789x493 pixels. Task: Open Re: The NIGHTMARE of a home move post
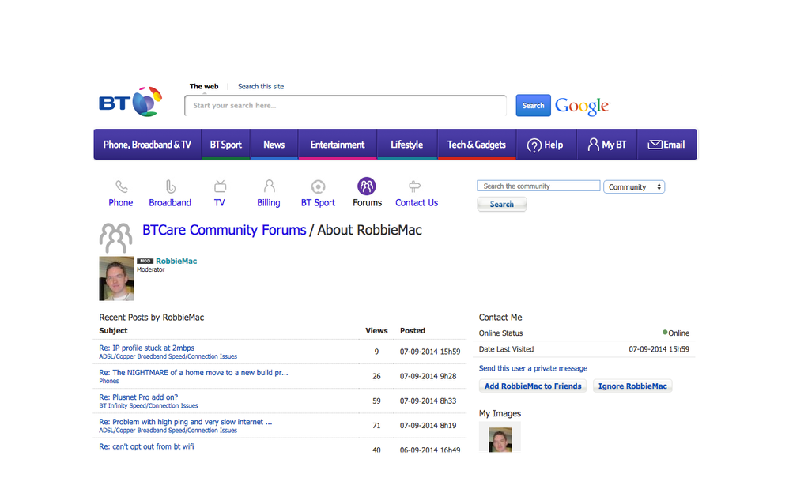[193, 372]
